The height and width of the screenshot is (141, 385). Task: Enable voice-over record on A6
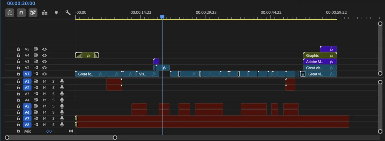(x=62, y=112)
